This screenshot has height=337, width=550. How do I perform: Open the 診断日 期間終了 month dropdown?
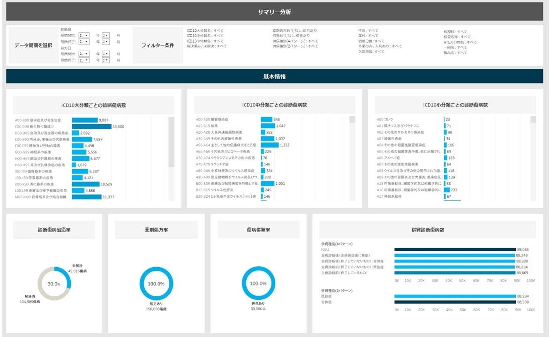(106, 42)
